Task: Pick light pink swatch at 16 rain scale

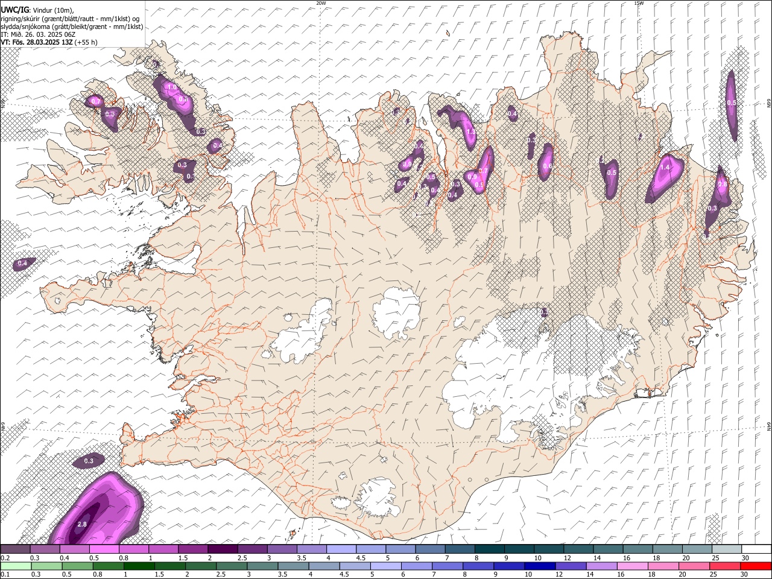Action: pos(633,566)
